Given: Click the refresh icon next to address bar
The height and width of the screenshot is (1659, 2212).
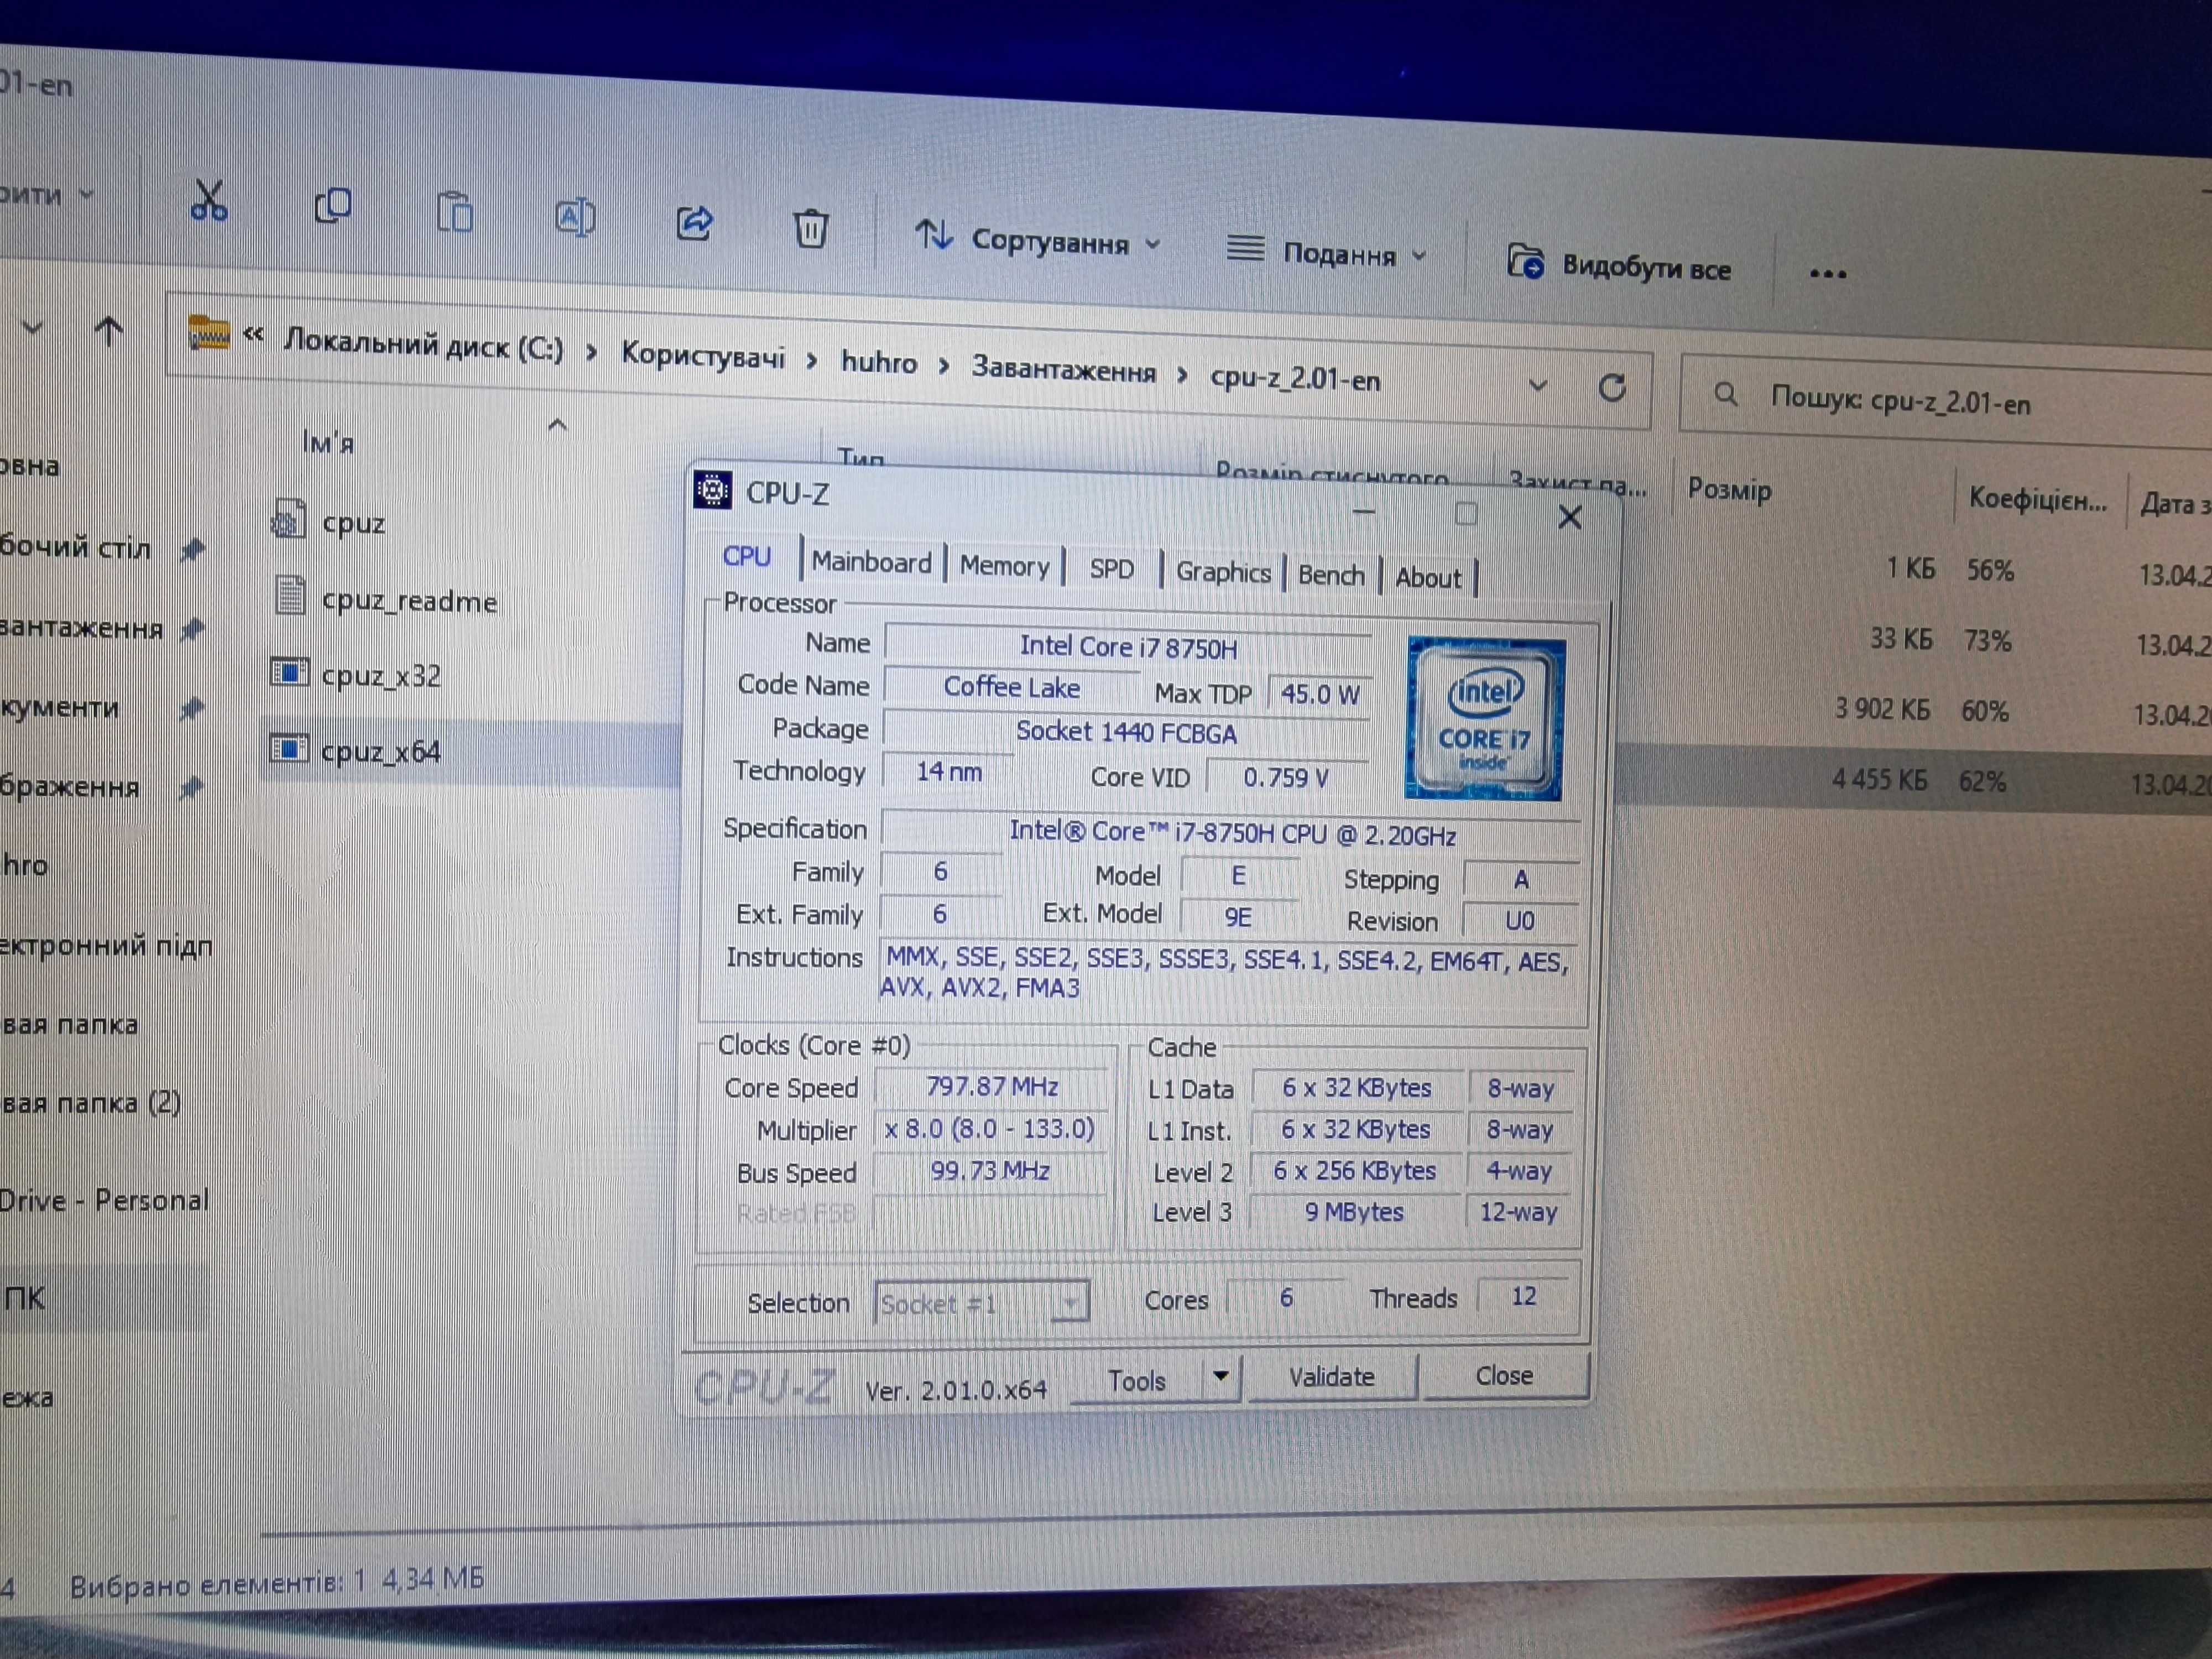Looking at the screenshot, I should tap(1612, 388).
